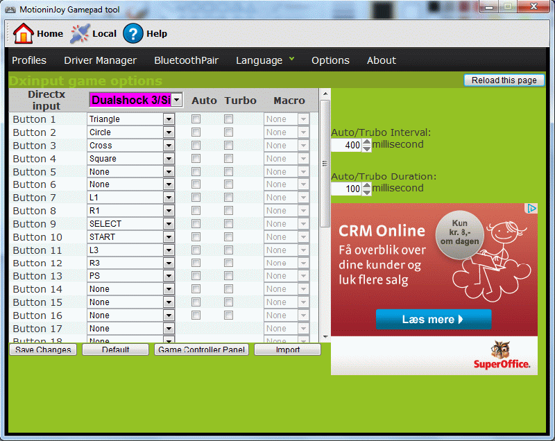
Task: Expand Button 3 Cross mapping dropdown
Action: coord(131,146)
